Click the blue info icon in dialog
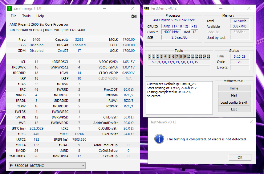Viewport: 264px width, 174px height. tap(159, 139)
